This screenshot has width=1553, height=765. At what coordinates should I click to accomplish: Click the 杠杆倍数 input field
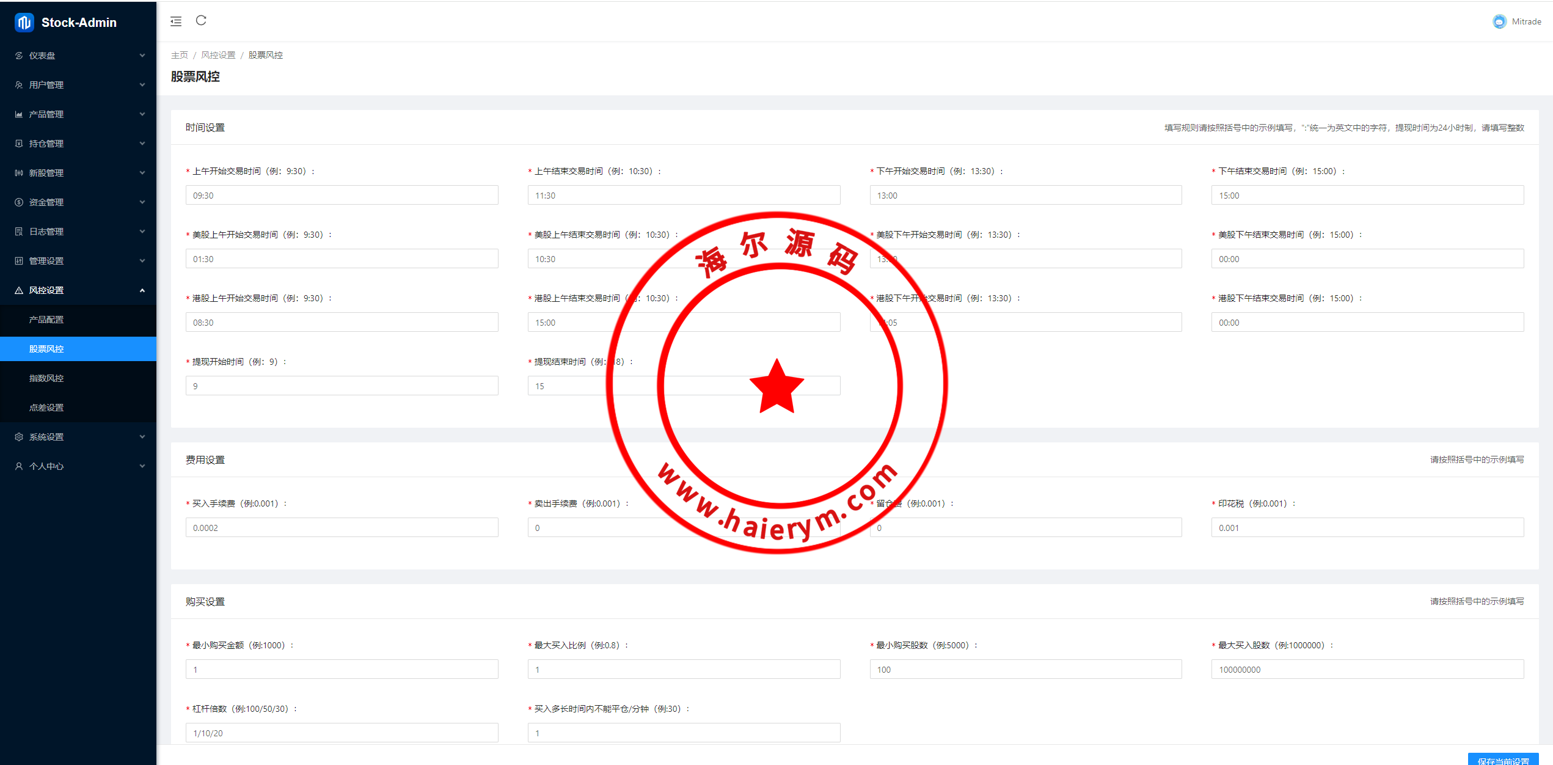342,733
